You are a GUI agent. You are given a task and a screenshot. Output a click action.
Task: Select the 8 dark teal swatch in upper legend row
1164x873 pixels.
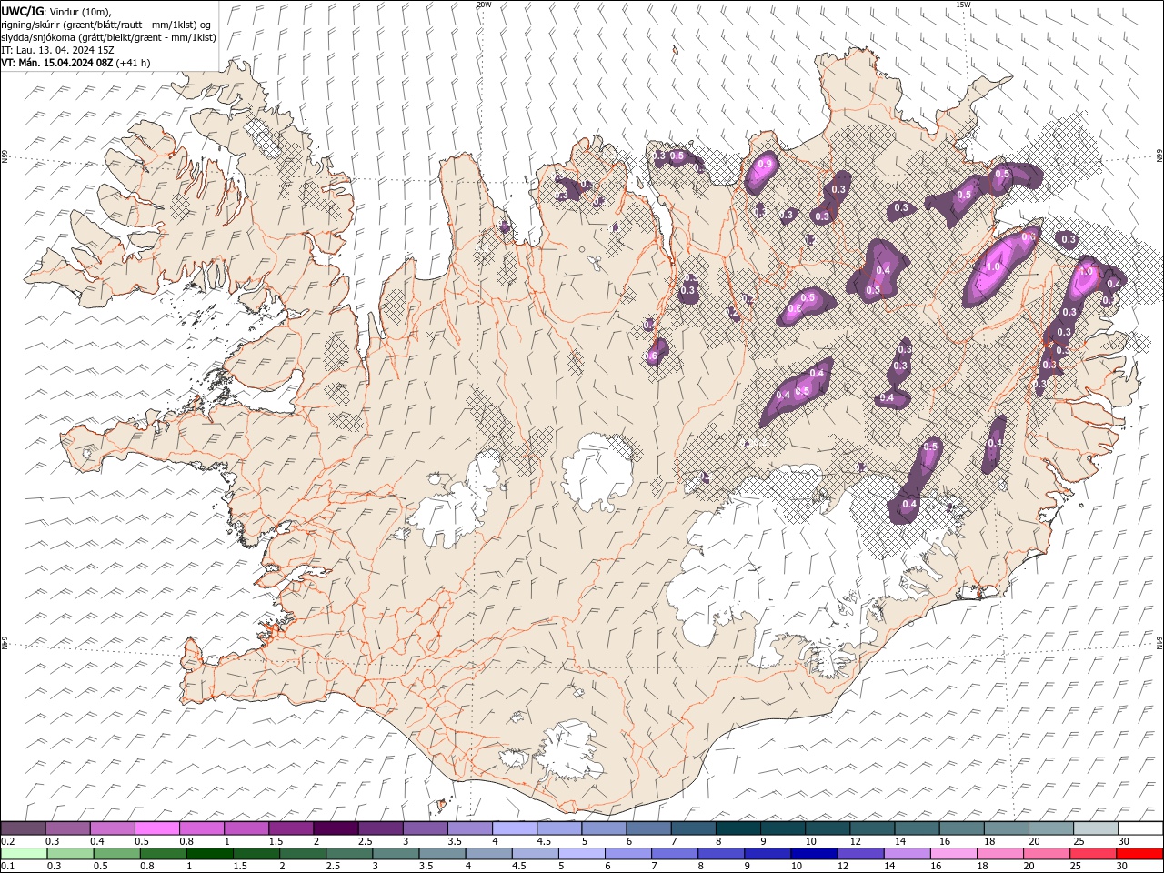pyautogui.click(x=737, y=828)
